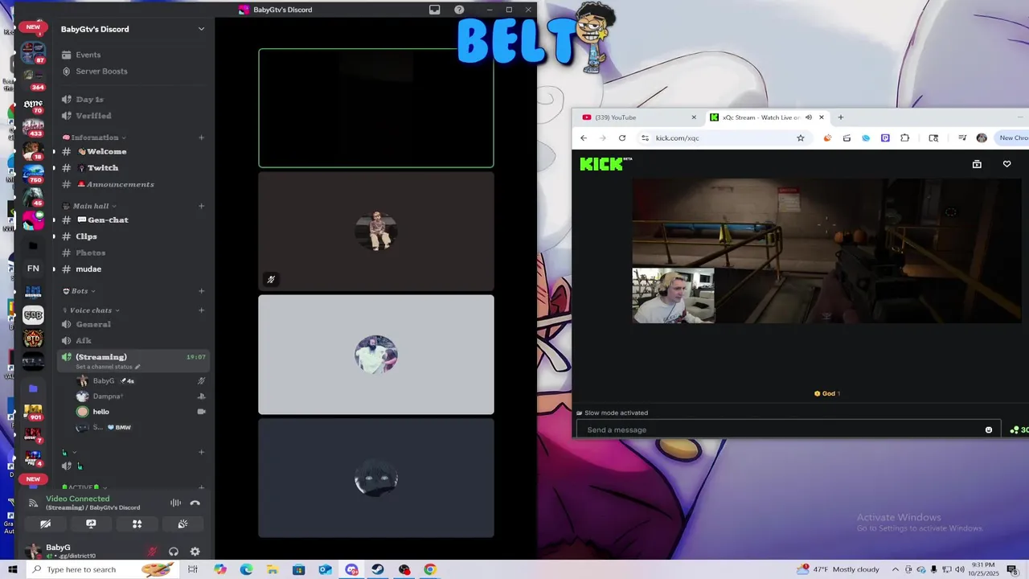Focus the light gray participant tile
The width and height of the screenshot is (1029, 579).
point(376,355)
